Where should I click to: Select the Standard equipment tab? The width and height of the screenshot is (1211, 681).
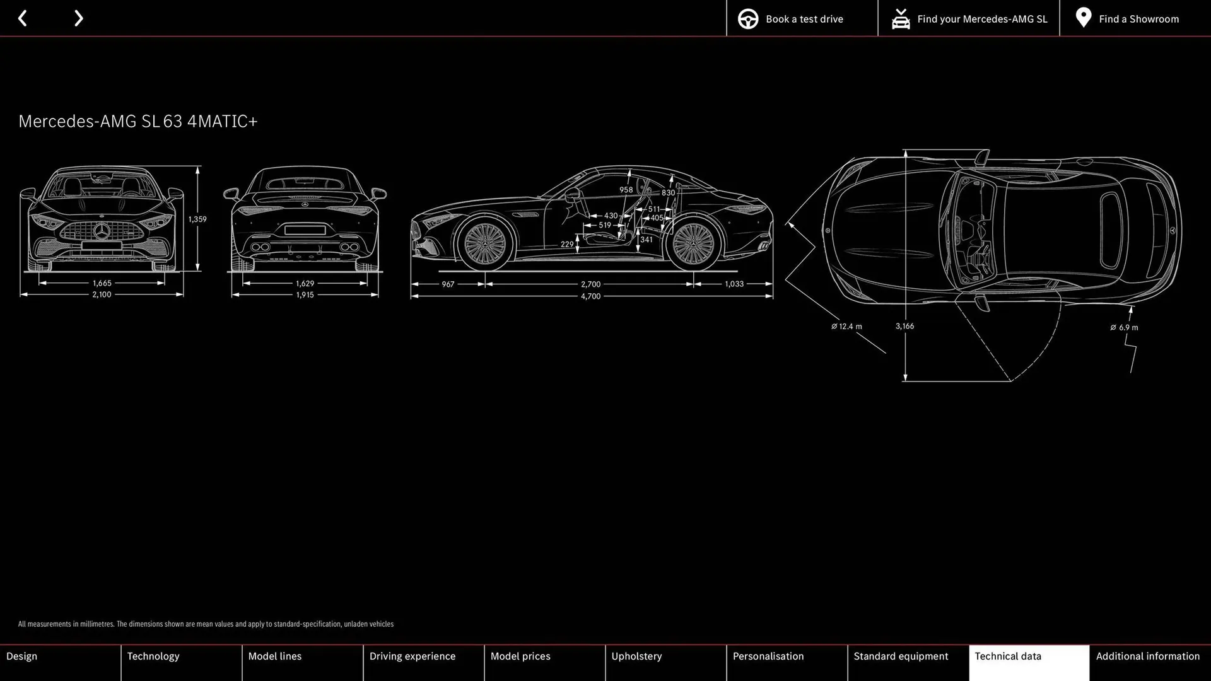click(907, 662)
